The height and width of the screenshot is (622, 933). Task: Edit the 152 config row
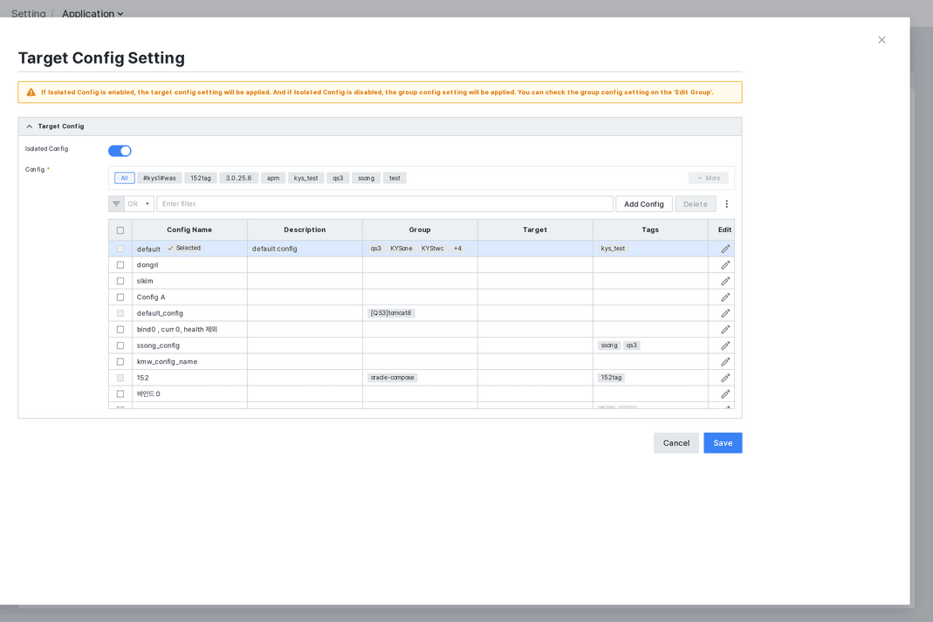tap(724, 377)
